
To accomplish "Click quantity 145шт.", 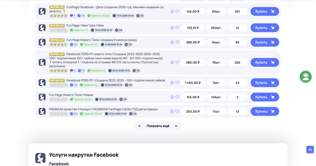I will [216, 97].
